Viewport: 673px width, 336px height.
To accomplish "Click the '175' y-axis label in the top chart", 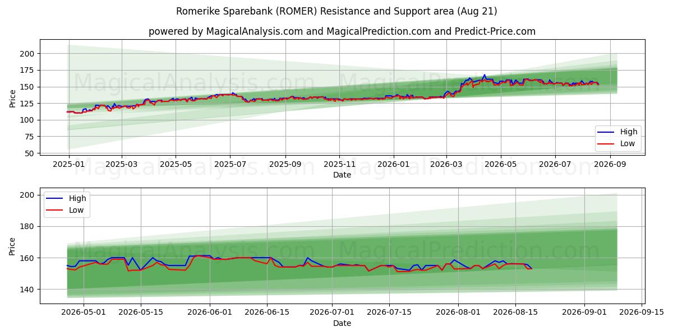I will (x=28, y=71).
